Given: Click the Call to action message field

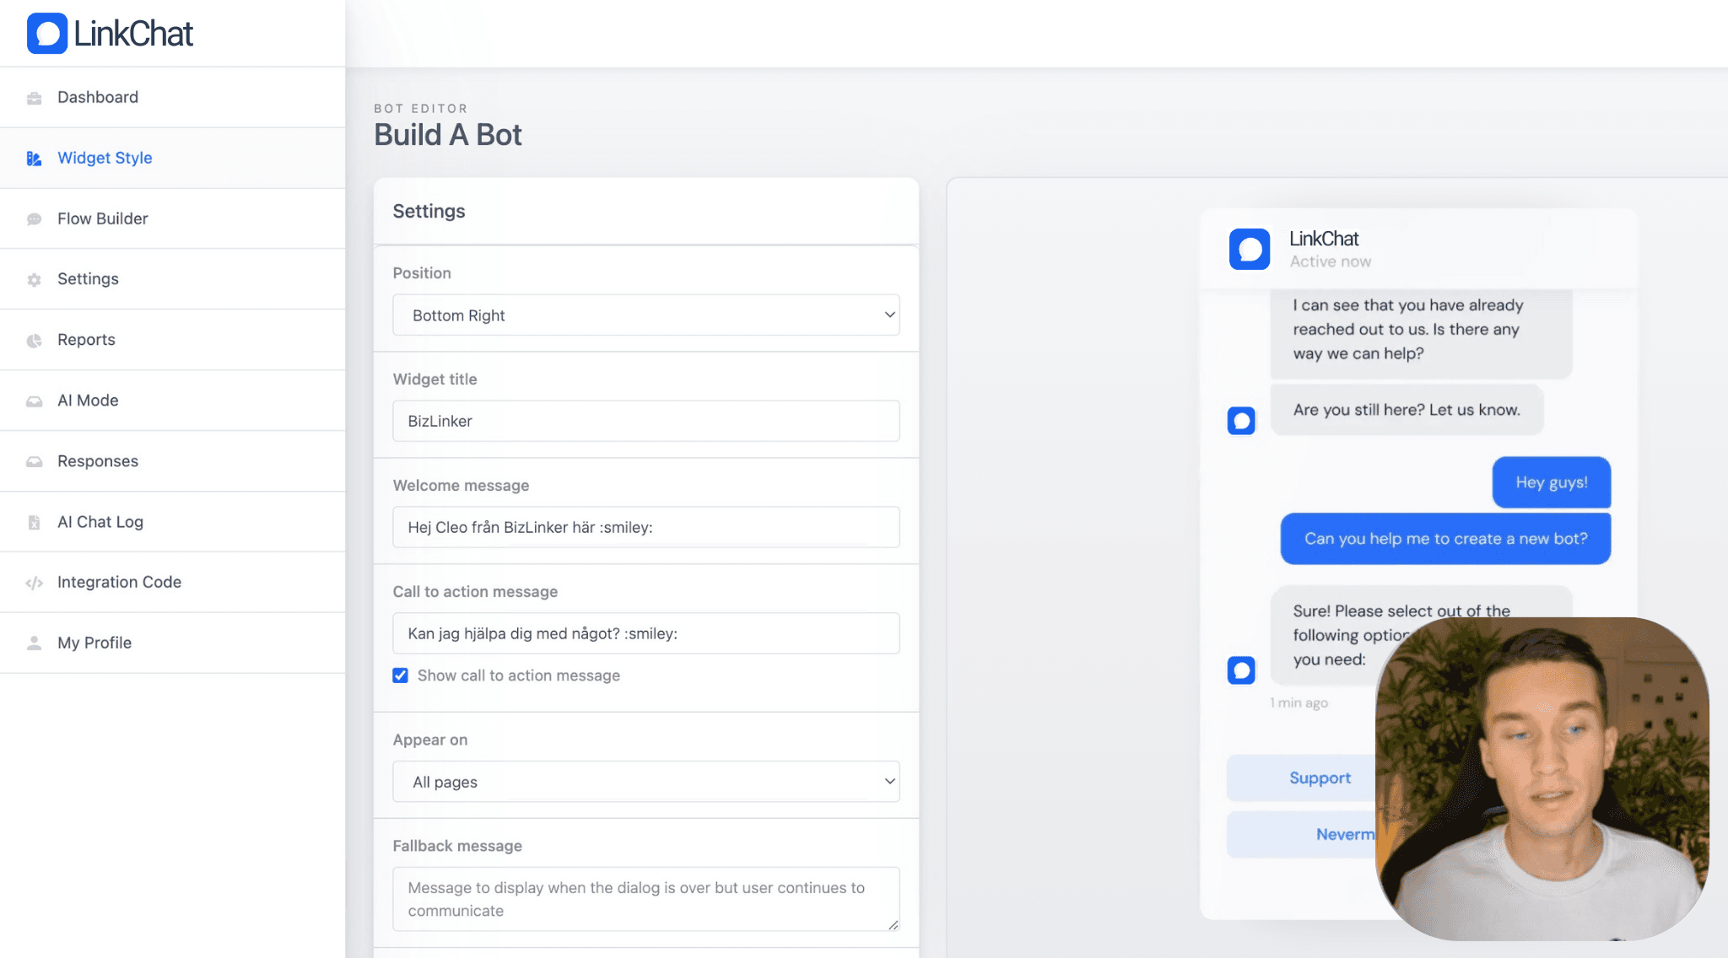Looking at the screenshot, I should pyautogui.click(x=646, y=633).
